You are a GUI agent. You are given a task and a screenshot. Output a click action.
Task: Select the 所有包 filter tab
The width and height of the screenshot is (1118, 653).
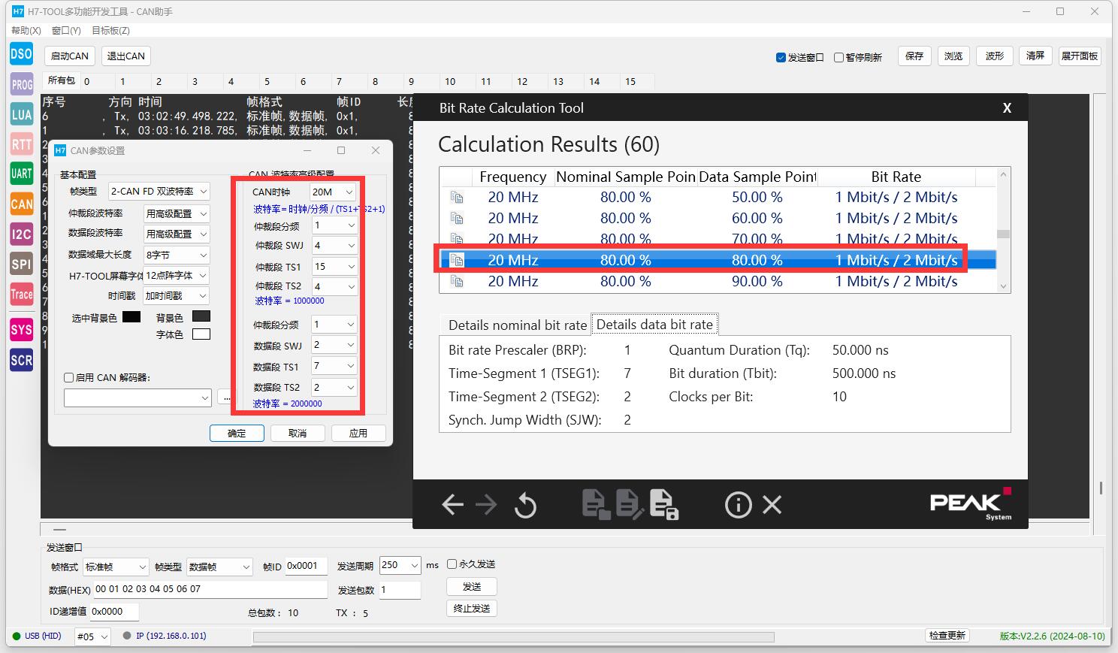(62, 80)
